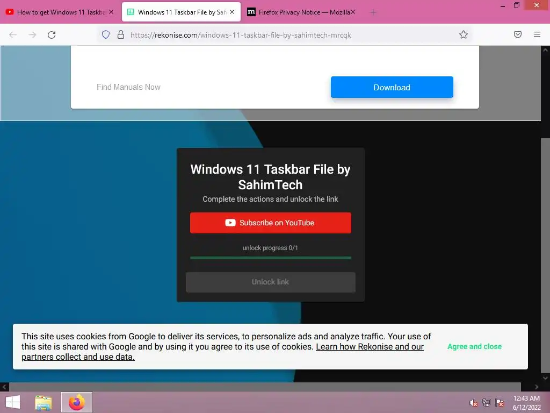Click the page scroll down arrow
550x413 pixels.
545,378
